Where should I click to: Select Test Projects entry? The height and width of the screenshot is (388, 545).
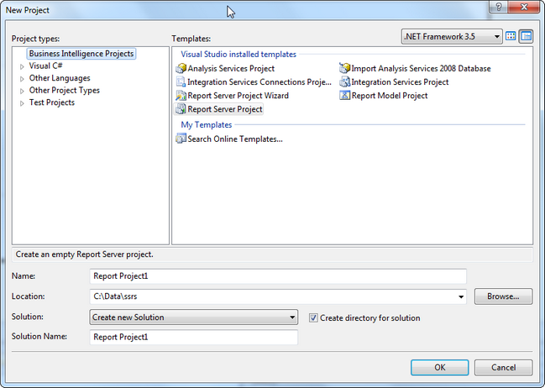52,102
